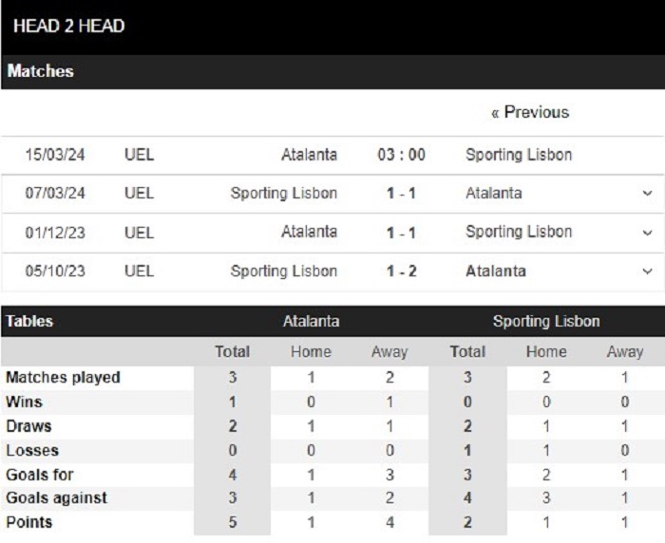The image size is (665, 543).
Task: Click Sporting Lisbon's Home column header
Action: (546, 352)
